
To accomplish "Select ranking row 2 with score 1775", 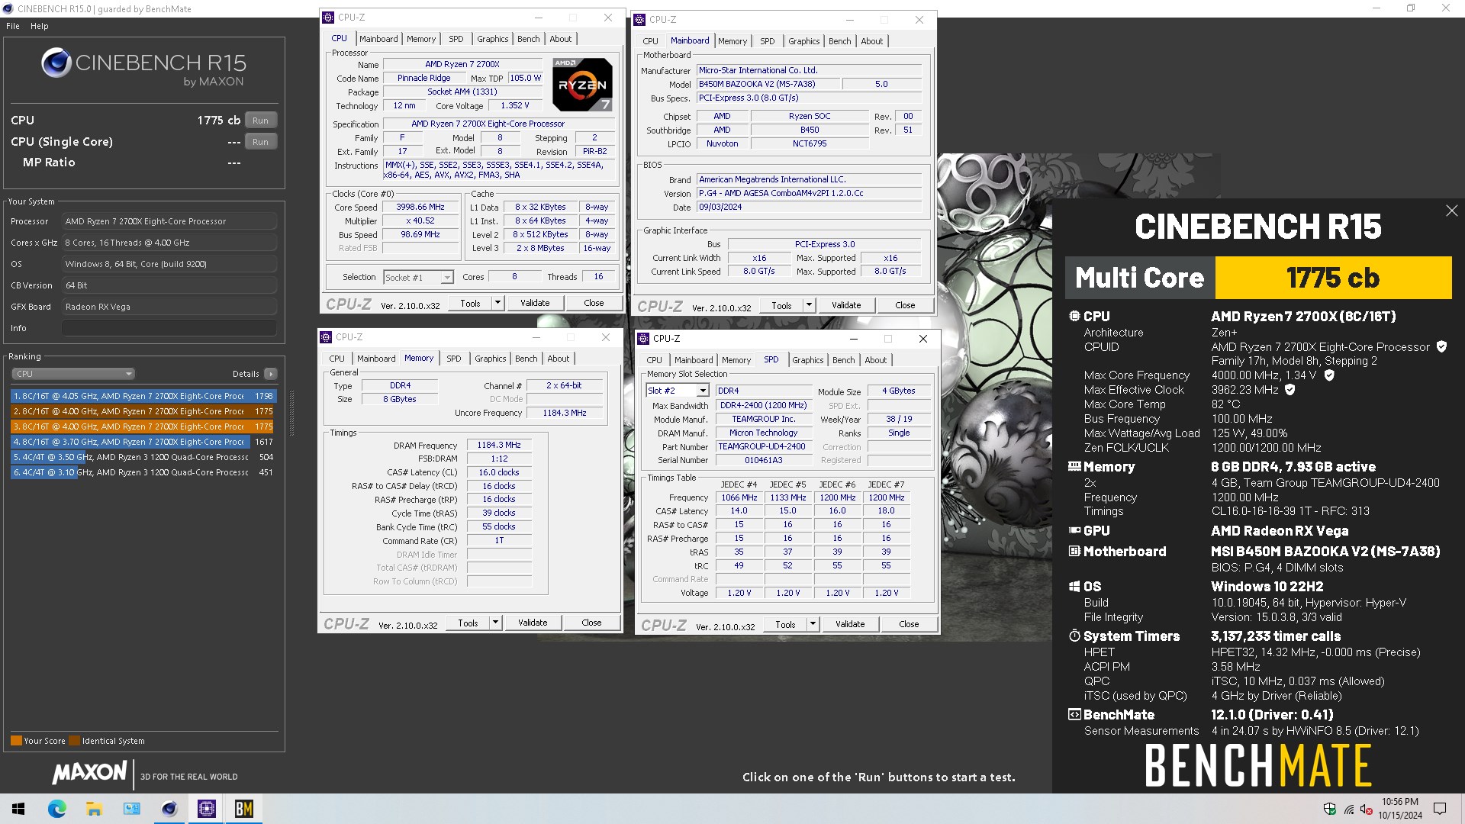I will coord(143,411).
